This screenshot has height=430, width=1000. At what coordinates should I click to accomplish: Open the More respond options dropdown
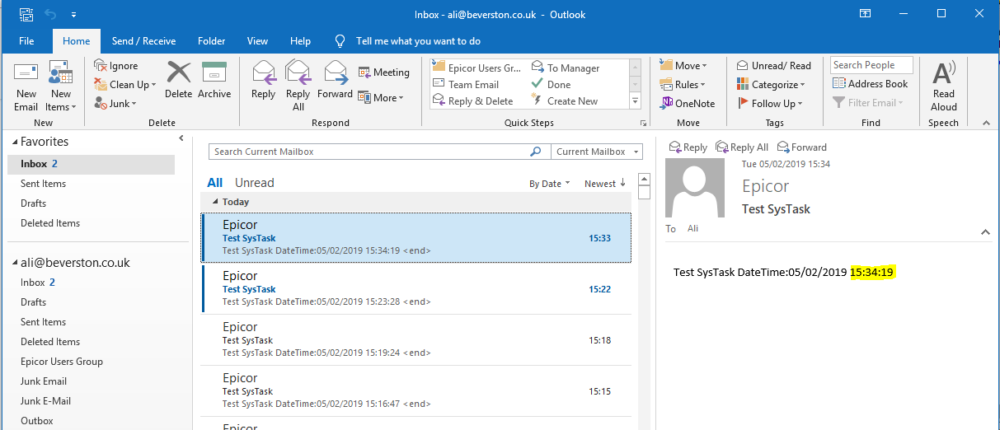tap(381, 97)
